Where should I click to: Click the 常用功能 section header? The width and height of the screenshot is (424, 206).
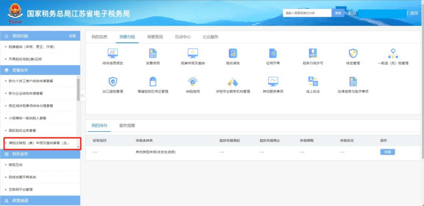40,36
